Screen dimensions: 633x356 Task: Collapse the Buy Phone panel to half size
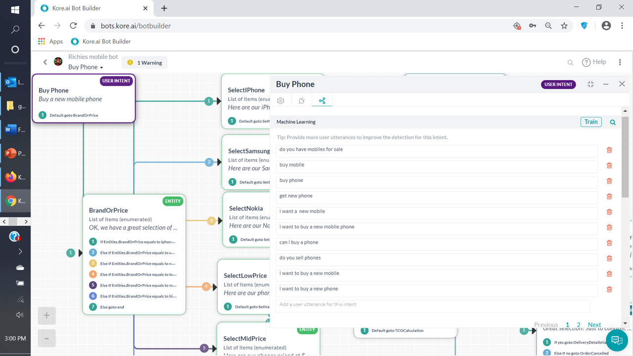click(x=590, y=85)
